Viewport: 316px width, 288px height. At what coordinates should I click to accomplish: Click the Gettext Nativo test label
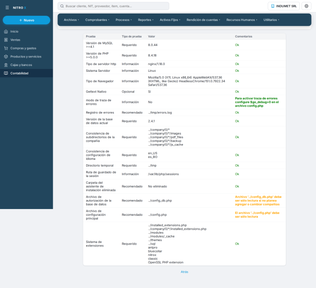point(96,92)
